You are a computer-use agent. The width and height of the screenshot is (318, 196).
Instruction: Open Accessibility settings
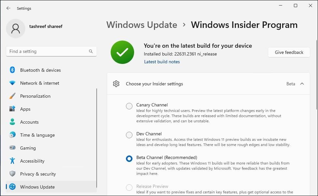coord(32,161)
